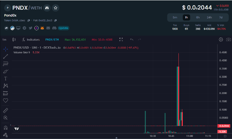Screen dimensions: 232x139
Task: Click the Update button
Action: [63, 28]
